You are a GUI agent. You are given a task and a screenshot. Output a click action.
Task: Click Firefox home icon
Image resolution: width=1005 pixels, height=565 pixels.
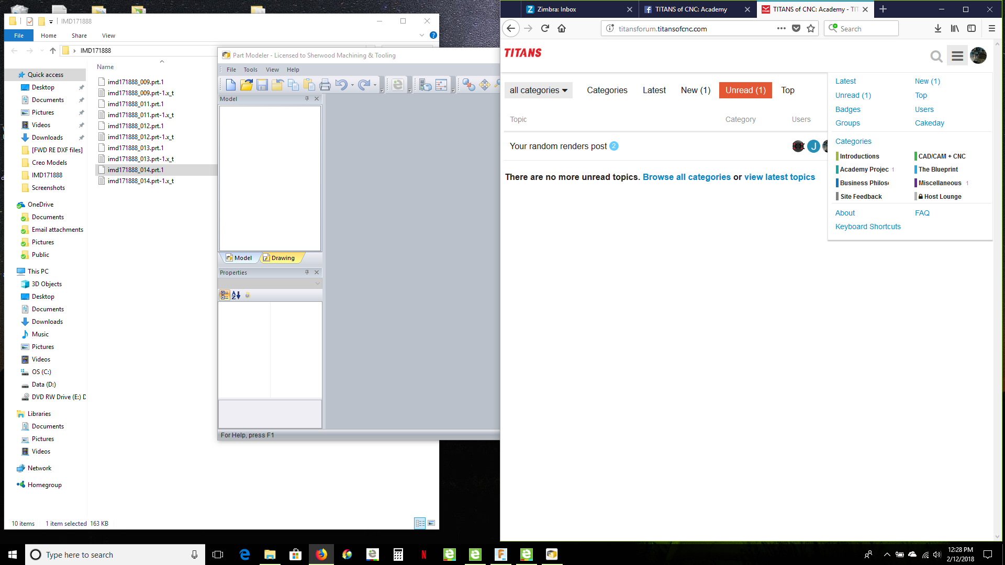tap(562, 28)
